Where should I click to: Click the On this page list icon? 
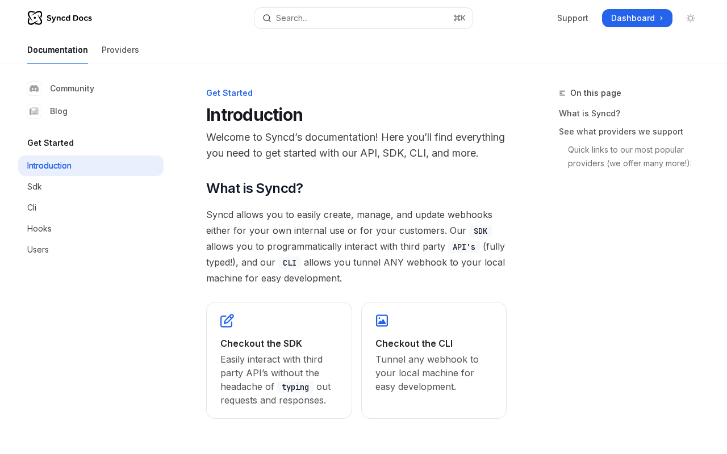coord(562,93)
